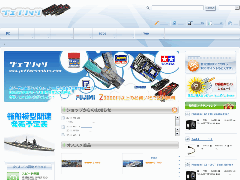Viewport: 240px width, 180px height.
Task: Click the battleship model photo on left
Action: [x=29, y=145]
